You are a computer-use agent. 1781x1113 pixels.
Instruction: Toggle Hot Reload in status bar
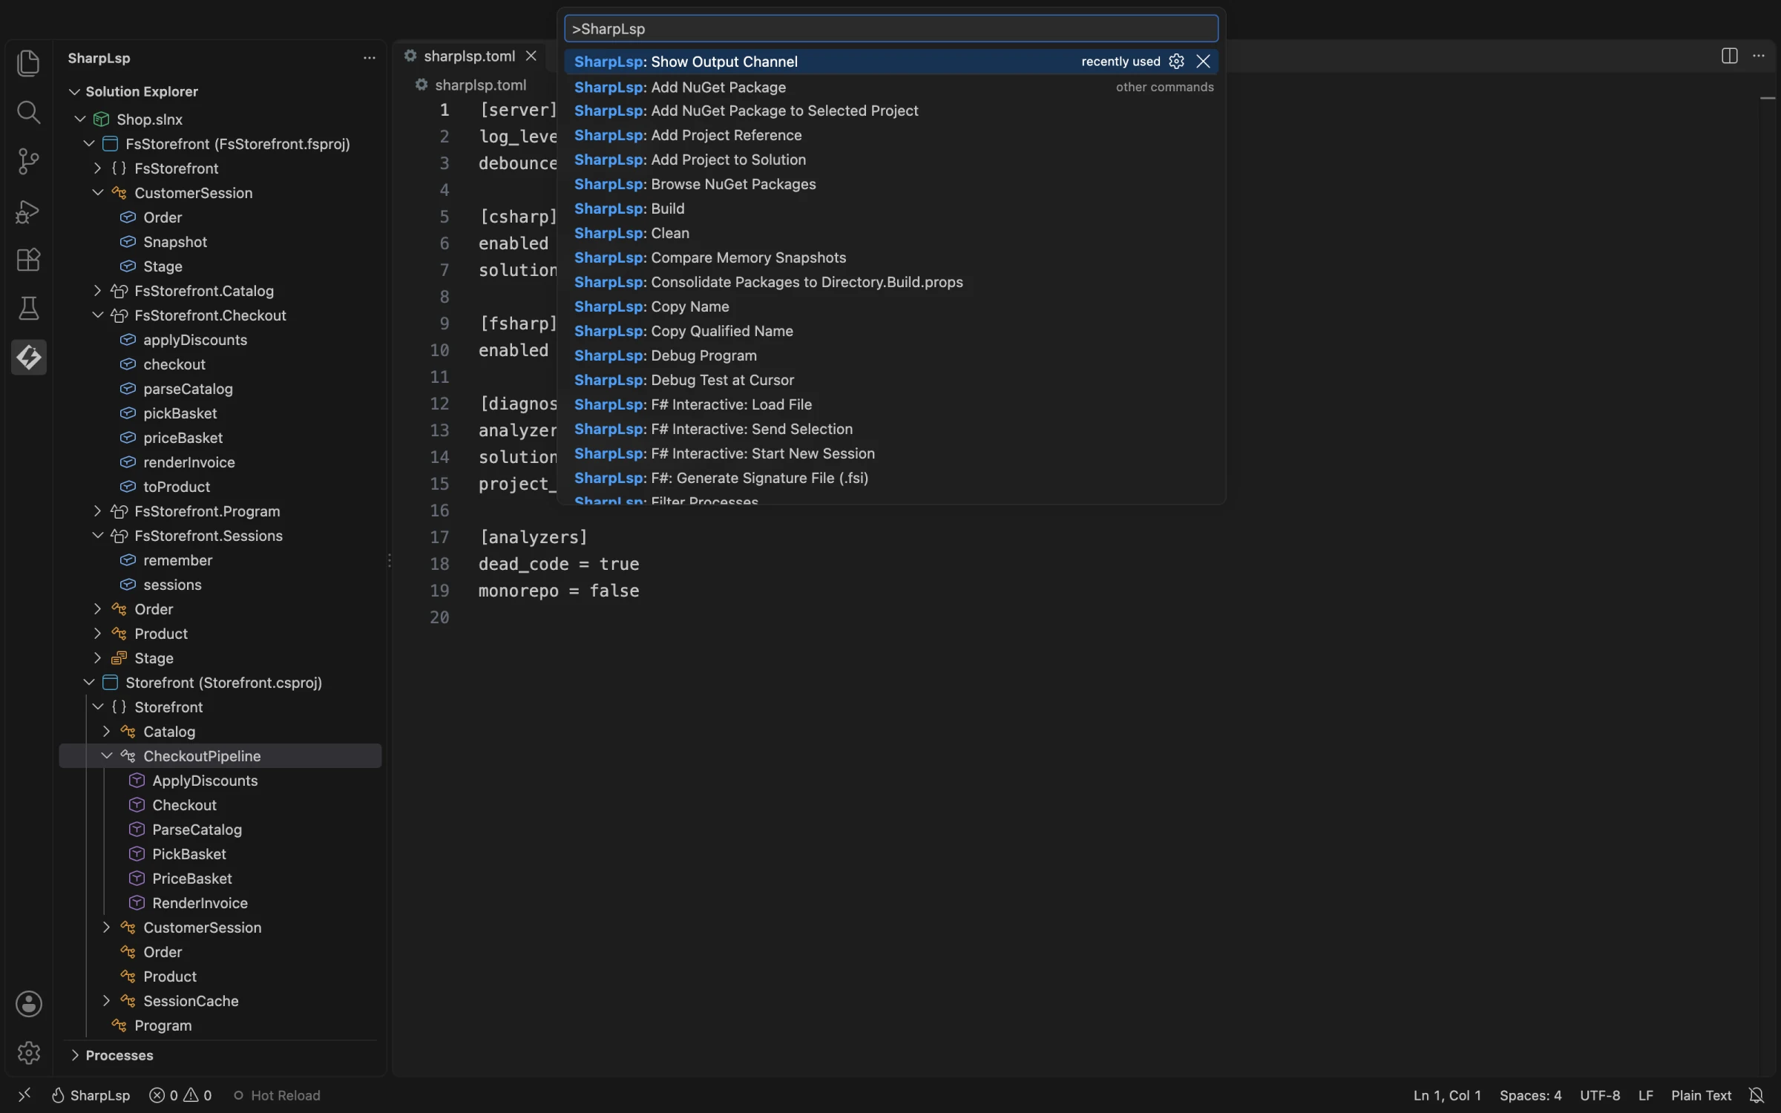click(276, 1095)
